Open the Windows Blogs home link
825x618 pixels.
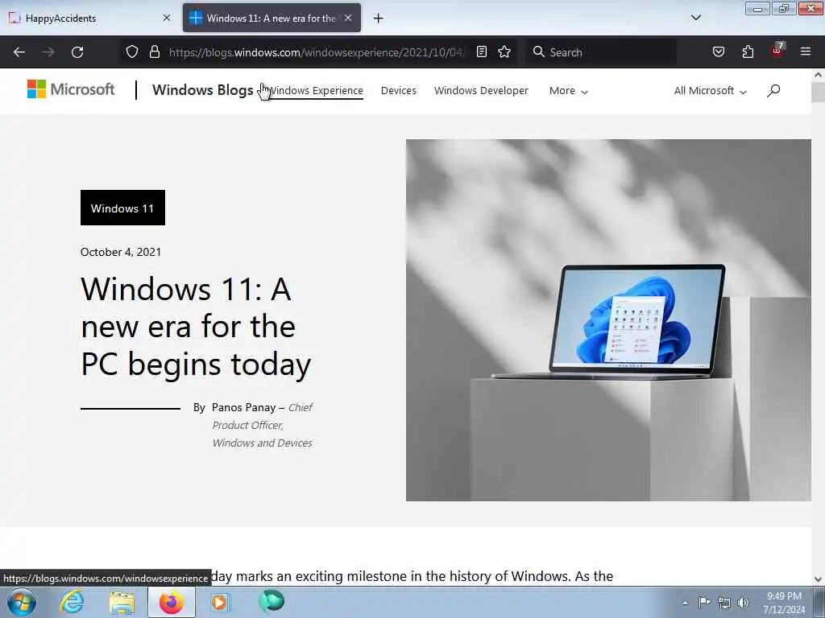coord(202,90)
